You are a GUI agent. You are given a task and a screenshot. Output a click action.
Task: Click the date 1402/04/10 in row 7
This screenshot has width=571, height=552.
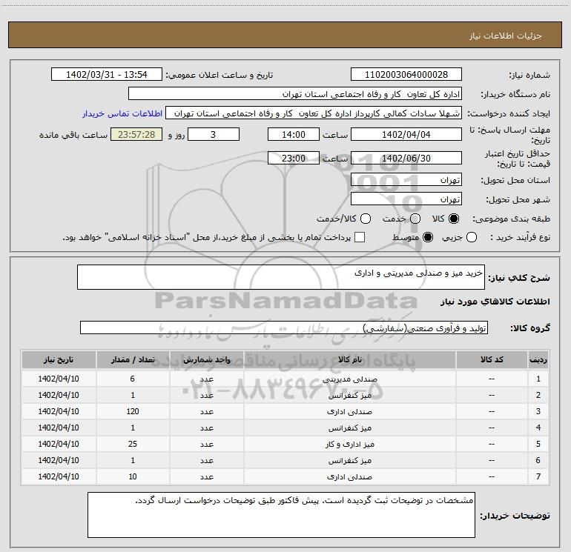click(59, 476)
